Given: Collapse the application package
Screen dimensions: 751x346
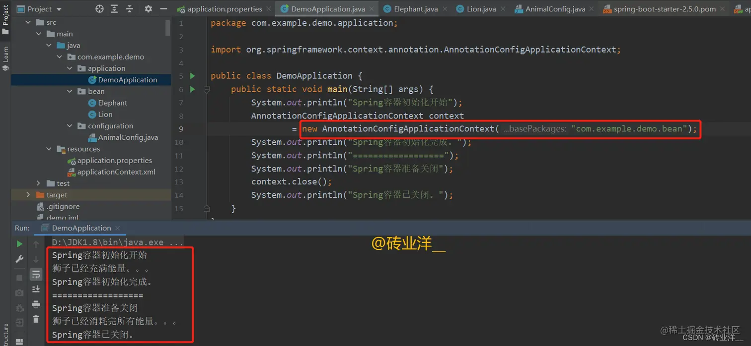Looking at the screenshot, I should click(x=70, y=68).
